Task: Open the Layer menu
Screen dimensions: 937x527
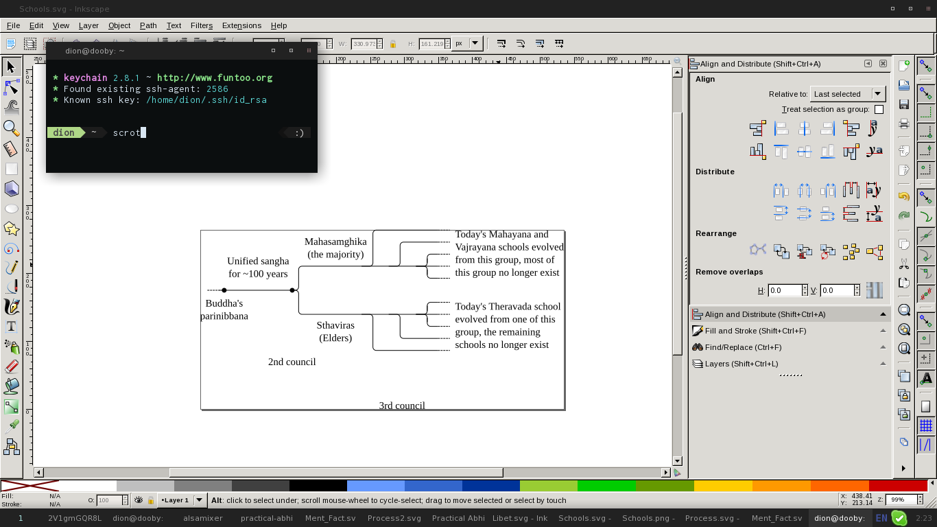Action: [x=88, y=25]
